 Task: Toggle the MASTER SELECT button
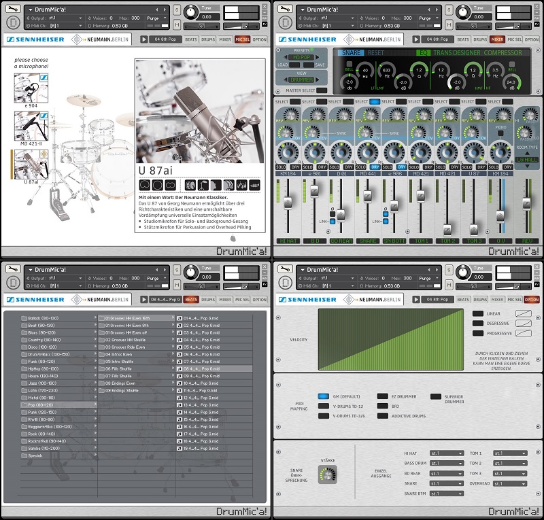coord(322,90)
